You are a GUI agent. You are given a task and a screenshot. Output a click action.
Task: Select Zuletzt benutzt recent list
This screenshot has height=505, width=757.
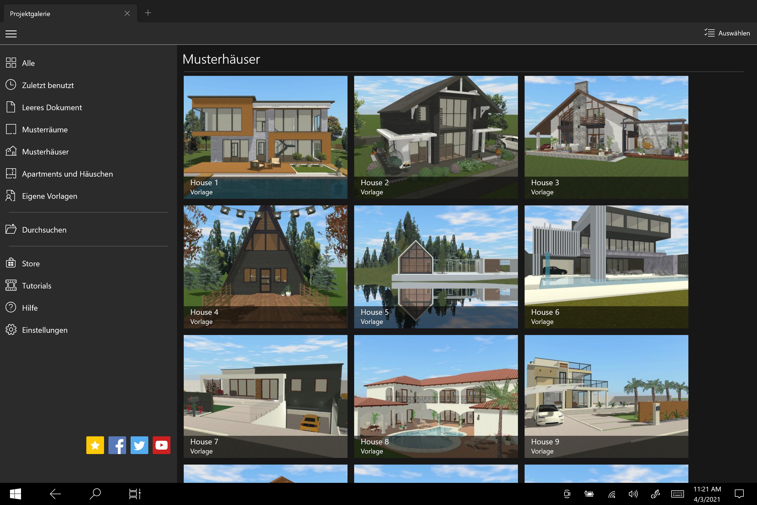click(48, 85)
